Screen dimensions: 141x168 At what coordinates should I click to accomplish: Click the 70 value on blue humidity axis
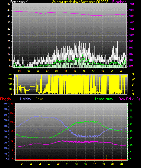coord(5,120)
